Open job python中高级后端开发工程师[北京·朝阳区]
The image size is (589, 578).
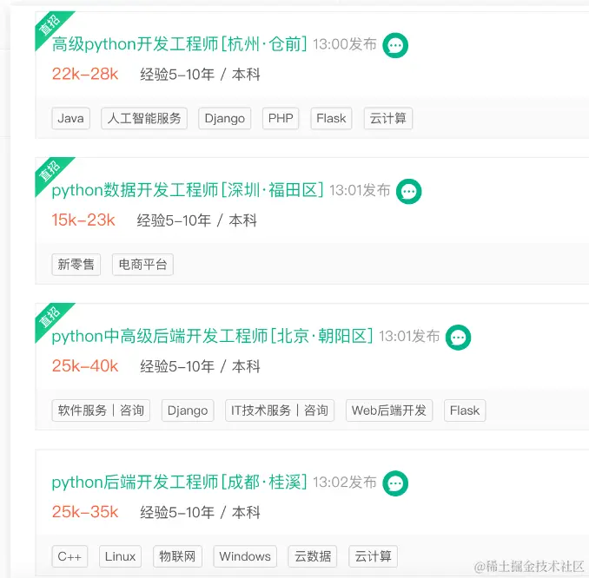pyautogui.click(x=212, y=336)
